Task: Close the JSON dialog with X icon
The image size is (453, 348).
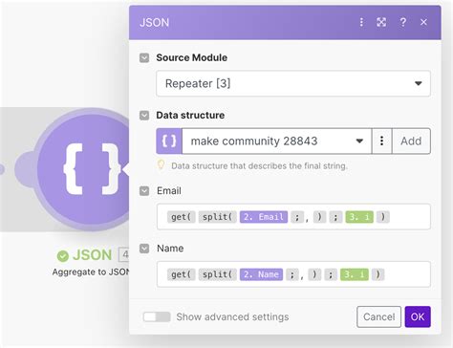Action: pos(423,22)
